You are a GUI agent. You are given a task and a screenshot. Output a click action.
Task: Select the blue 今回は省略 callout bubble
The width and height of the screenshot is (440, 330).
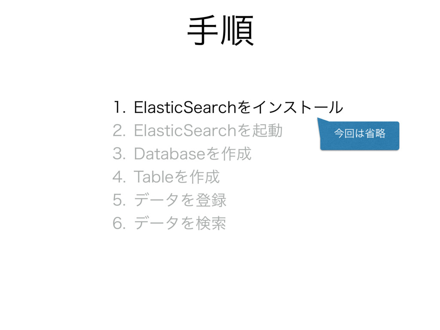click(360, 135)
